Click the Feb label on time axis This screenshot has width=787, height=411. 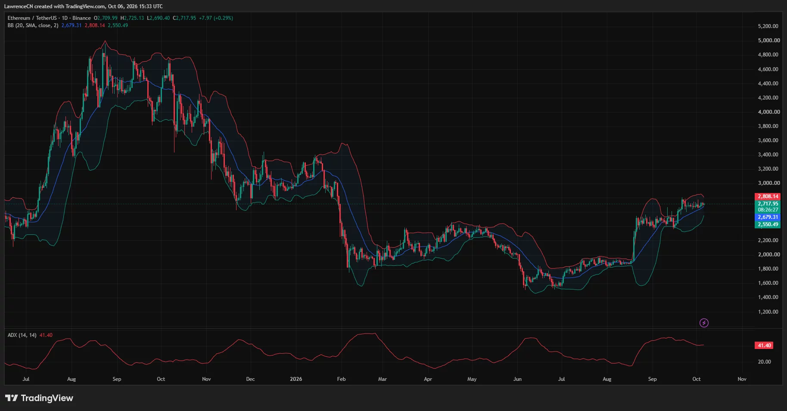tap(341, 379)
